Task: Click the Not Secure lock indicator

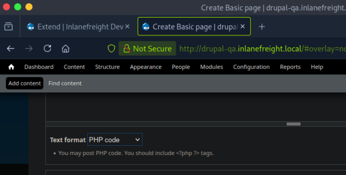Action: 147,48
